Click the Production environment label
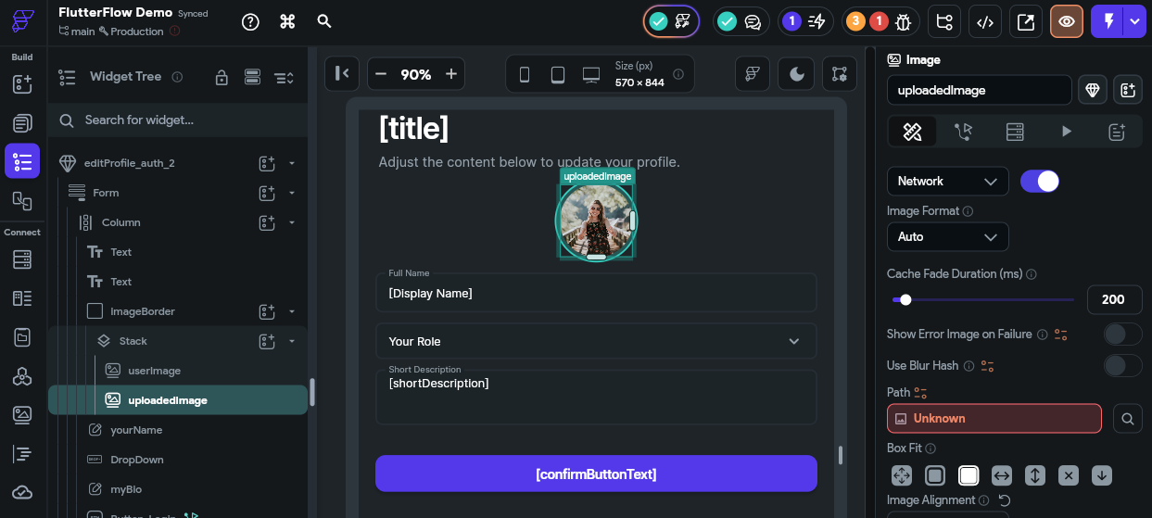Viewport: 1152px width, 518px height. (137, 32)
